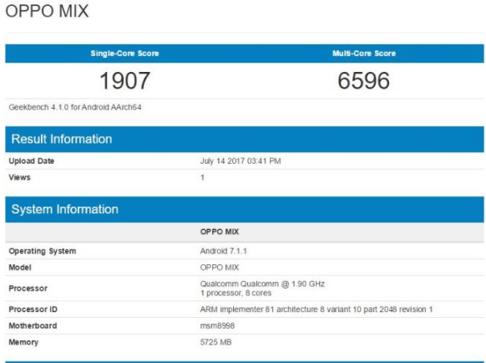
Task: Select the Android 7.1.1 value
Action: 224,251
